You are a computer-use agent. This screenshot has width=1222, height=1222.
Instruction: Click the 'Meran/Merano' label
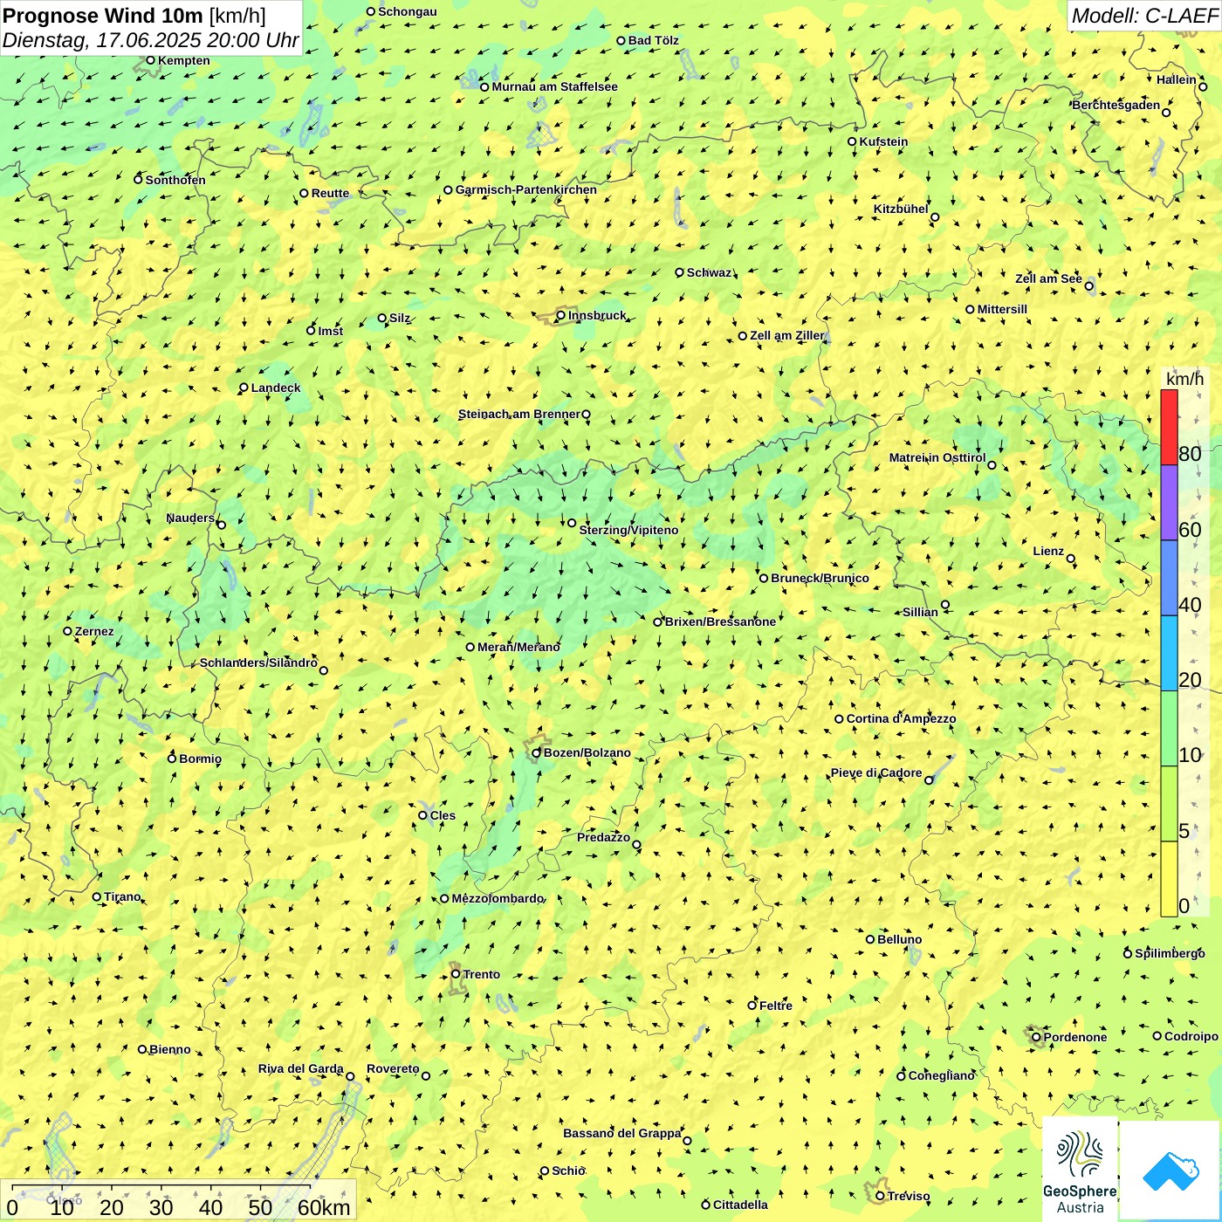click(518, 647)
